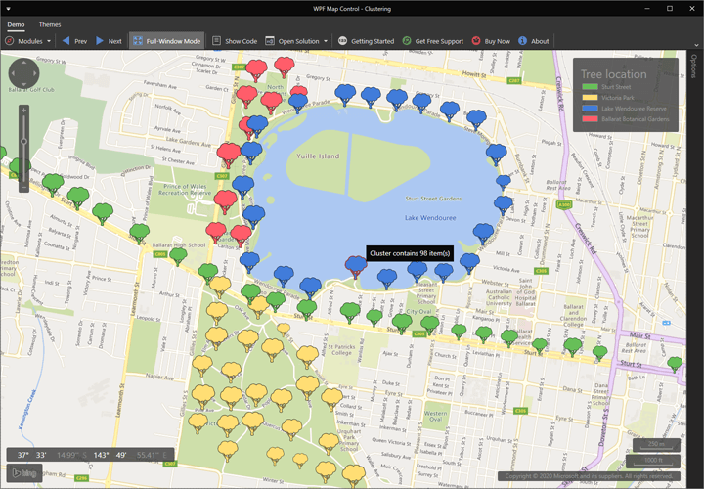Click the map zoom-in plus button
704x489 pixels.
point(24,110)
